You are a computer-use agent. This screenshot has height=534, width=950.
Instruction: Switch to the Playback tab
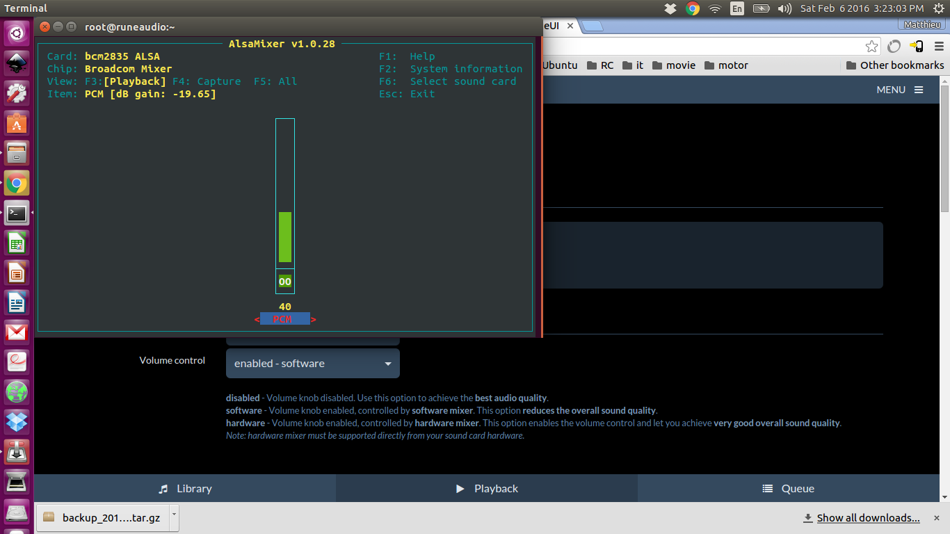point(487,488)
